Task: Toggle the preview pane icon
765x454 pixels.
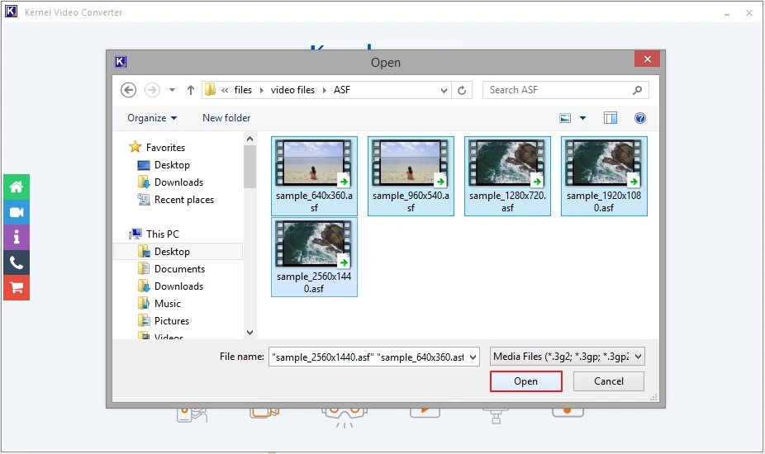Action: [611, 118]
